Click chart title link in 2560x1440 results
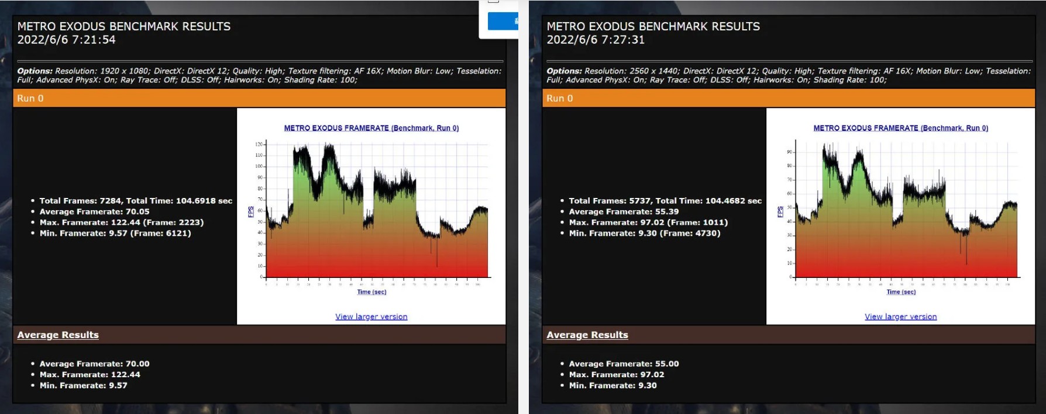Screen dimensions: 1046x414 click(901, 128)
